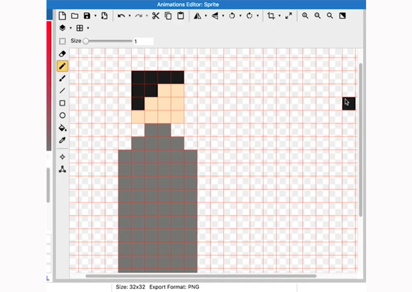Select the Rectangle shape tool
412x292 pixels.
tap(62, 103)
